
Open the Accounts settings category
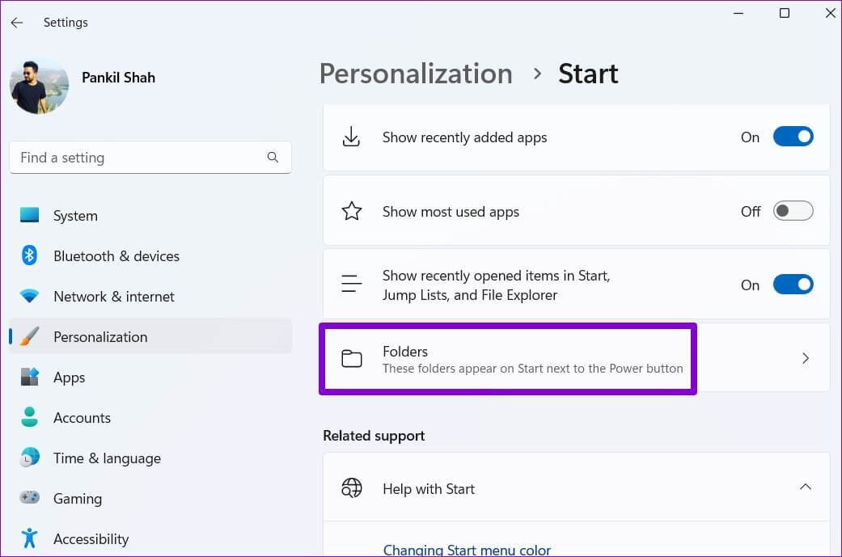(x=150, y=417)
